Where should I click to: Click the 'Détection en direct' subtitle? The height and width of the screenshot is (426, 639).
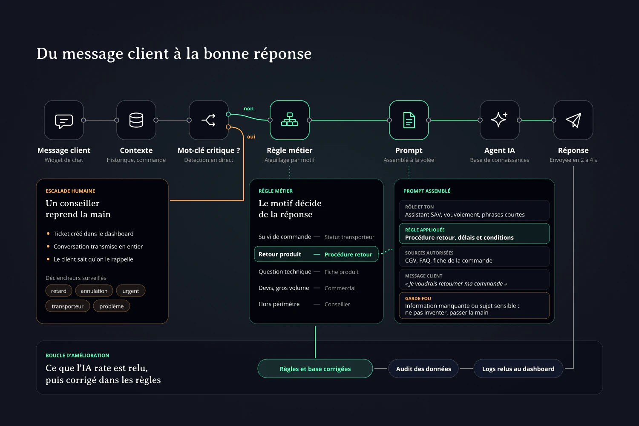[209, 160]
